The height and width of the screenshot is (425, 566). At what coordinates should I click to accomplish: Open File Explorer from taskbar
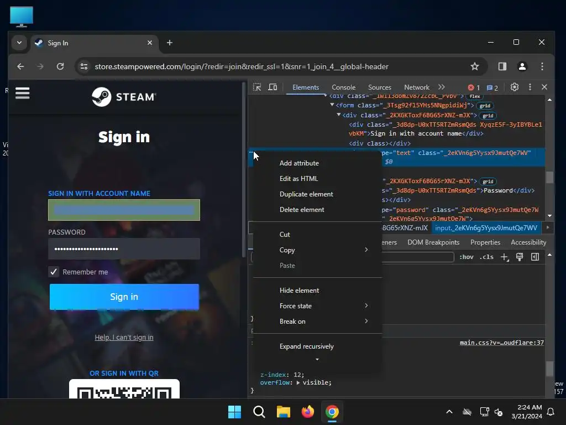284,412
